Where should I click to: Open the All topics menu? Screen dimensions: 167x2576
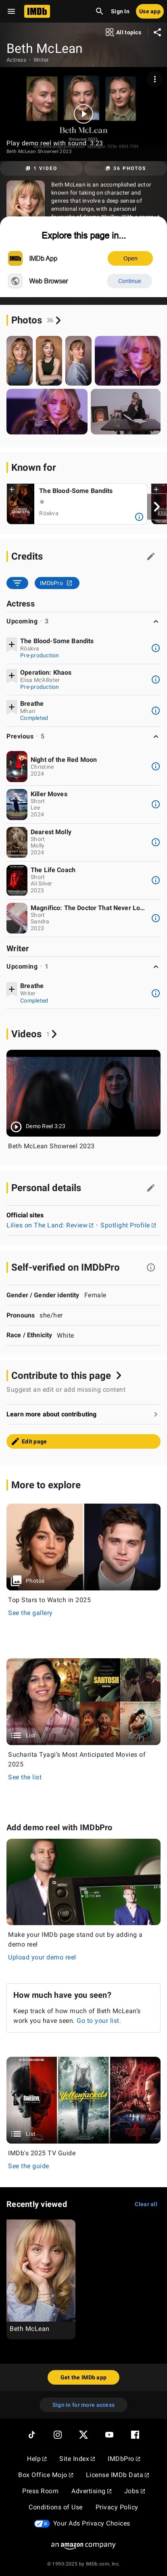[x=123, y=32]
